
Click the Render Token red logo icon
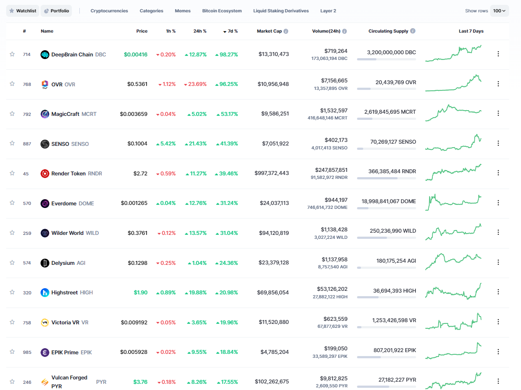point(45,174)
